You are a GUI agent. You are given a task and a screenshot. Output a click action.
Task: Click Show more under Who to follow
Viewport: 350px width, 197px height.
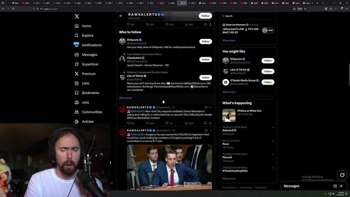(126, 98)
